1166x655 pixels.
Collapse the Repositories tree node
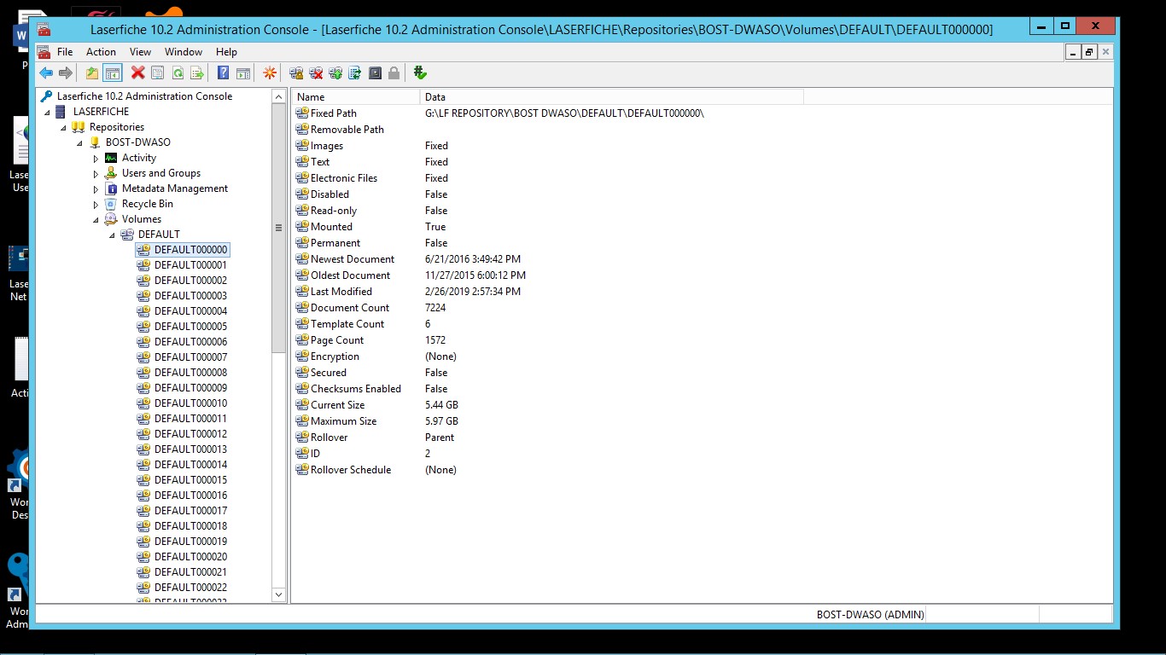click(64, 128)
